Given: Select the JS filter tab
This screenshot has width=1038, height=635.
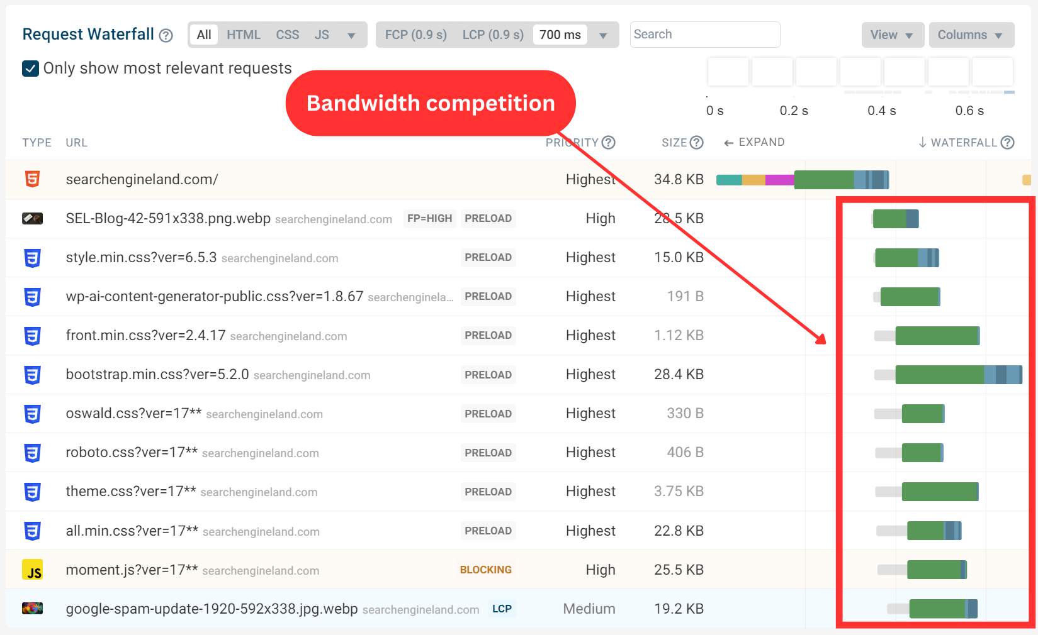Looking at the screenshot, I should click(322, 35).
